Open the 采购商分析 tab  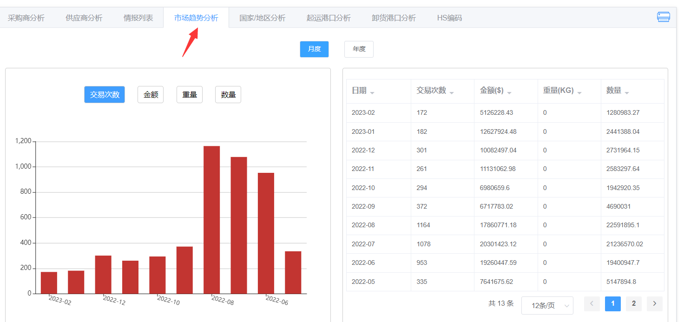pyautogui.click(x=26, y=18)
